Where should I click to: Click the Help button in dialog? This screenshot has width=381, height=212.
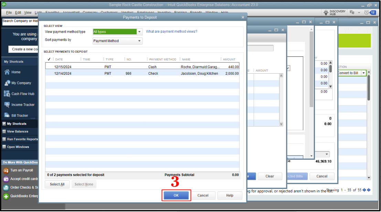pos(230,195)
